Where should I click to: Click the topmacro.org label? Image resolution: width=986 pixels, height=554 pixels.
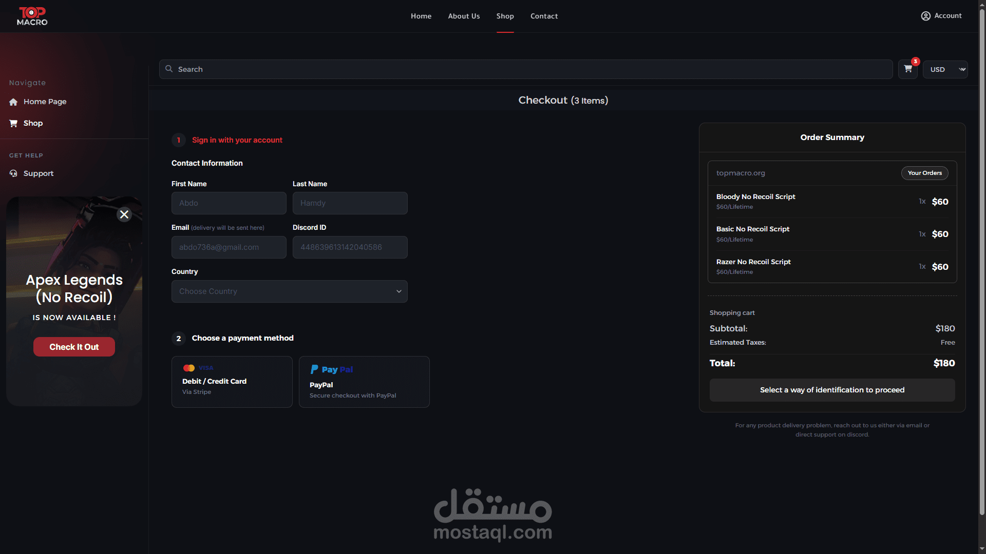(x=741, y=173)
